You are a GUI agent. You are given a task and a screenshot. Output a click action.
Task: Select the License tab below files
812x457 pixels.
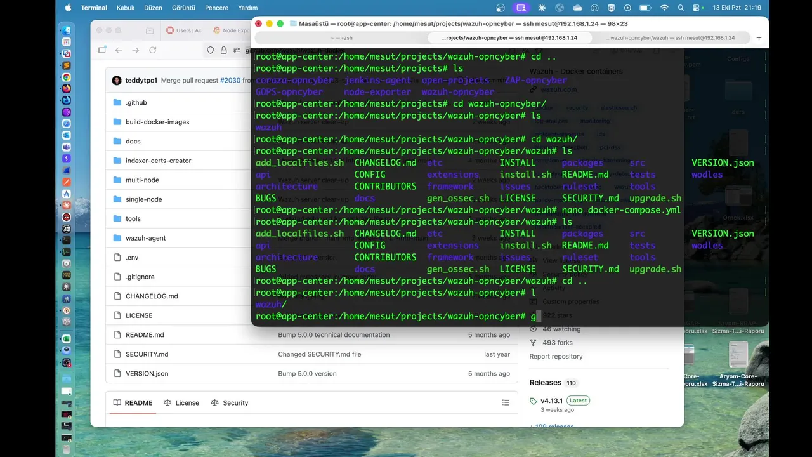pyautogui.click(x=181, y=402)
